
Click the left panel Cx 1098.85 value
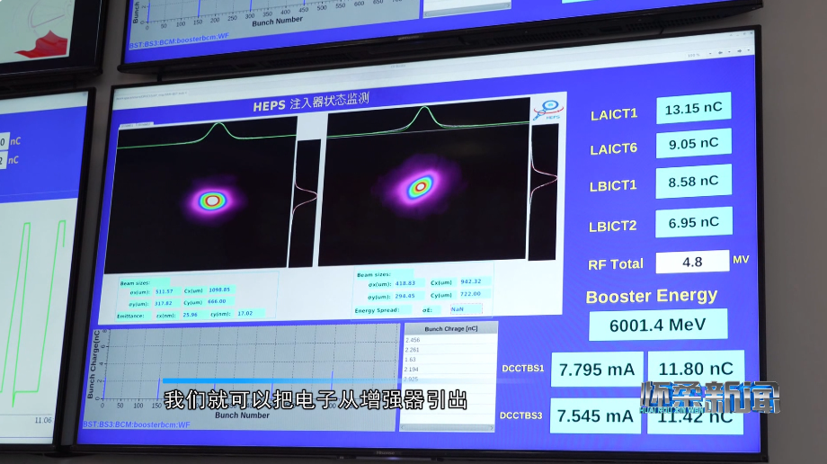point(220,290)
